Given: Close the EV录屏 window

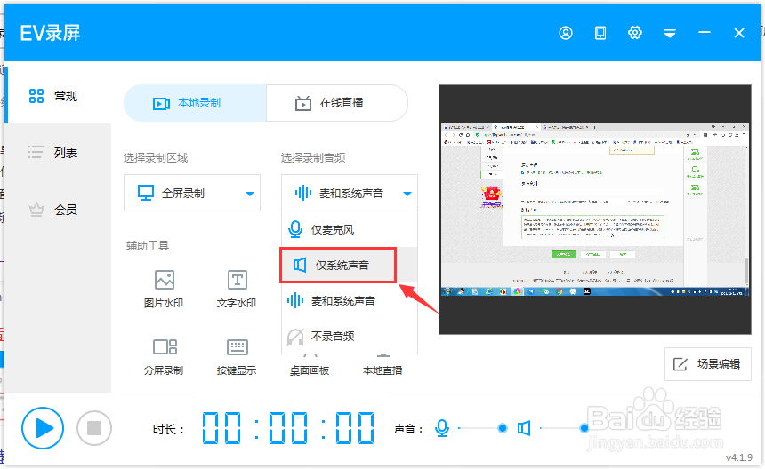Looking at the screenshot, I should coord(738,33).
